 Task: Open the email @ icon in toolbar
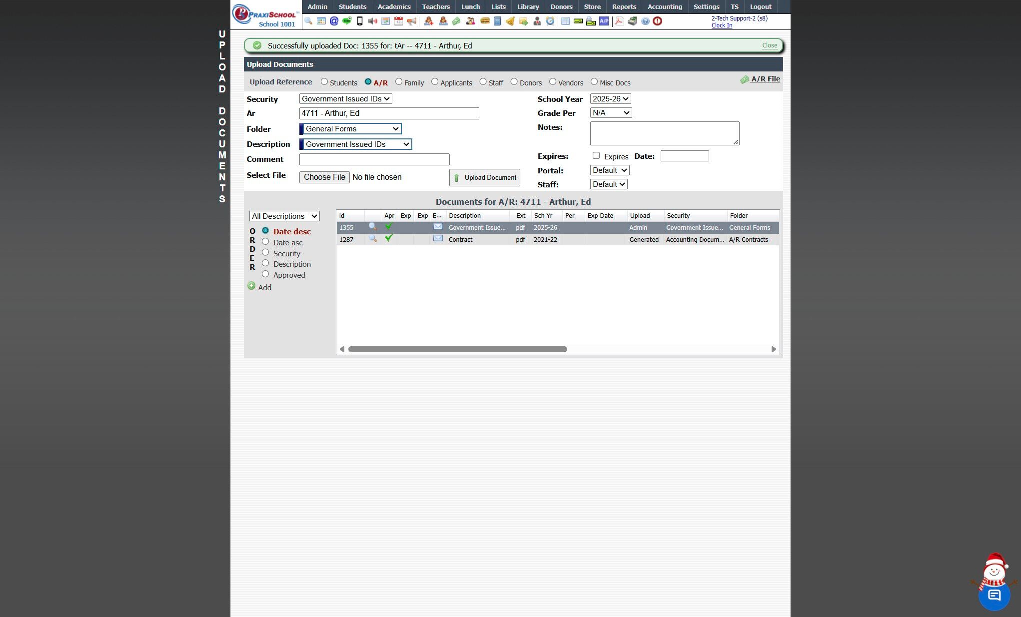[x=334, y=21]
